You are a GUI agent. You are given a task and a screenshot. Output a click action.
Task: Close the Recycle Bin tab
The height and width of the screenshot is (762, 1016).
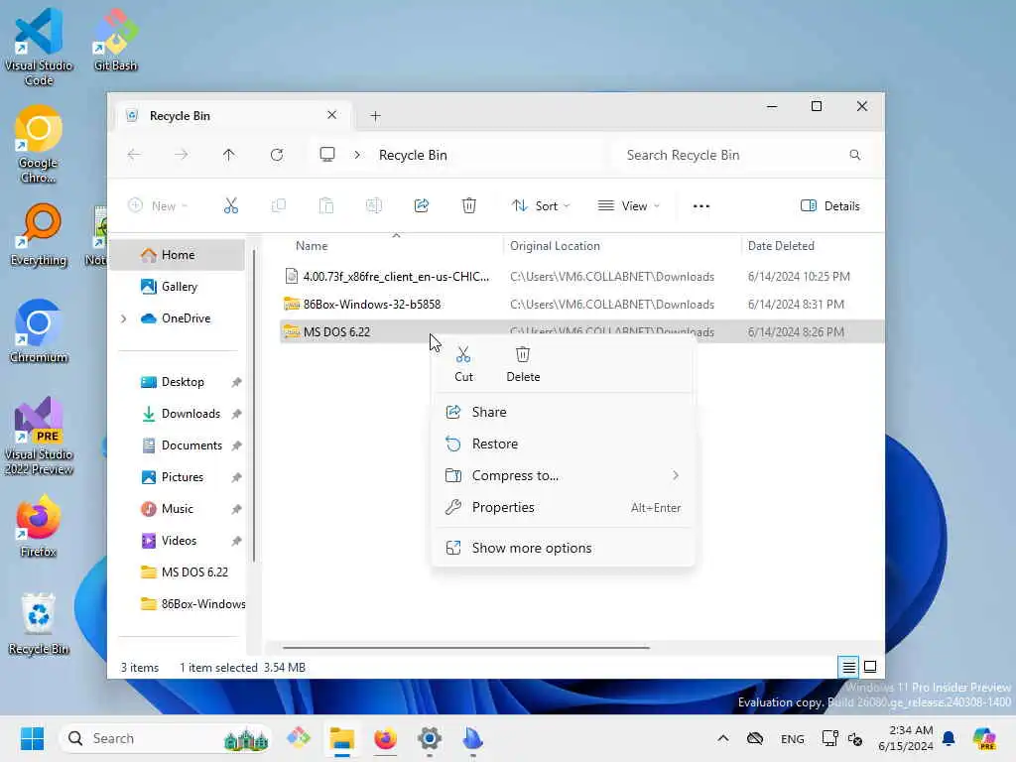pos(331,115)
